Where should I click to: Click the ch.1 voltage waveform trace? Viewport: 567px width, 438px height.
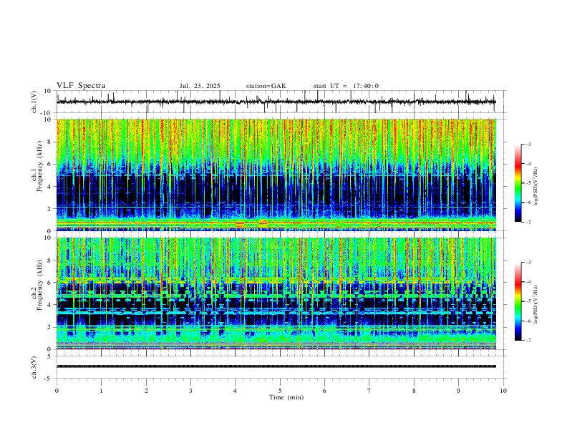click(276, 102)
